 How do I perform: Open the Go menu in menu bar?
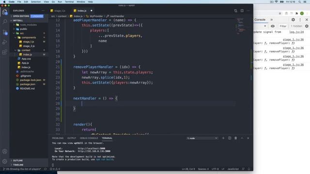(x=53, y=2)
